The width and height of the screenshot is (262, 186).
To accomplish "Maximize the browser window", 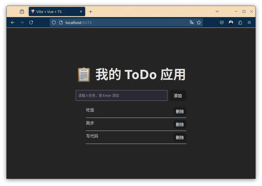I will pos(244,11).
